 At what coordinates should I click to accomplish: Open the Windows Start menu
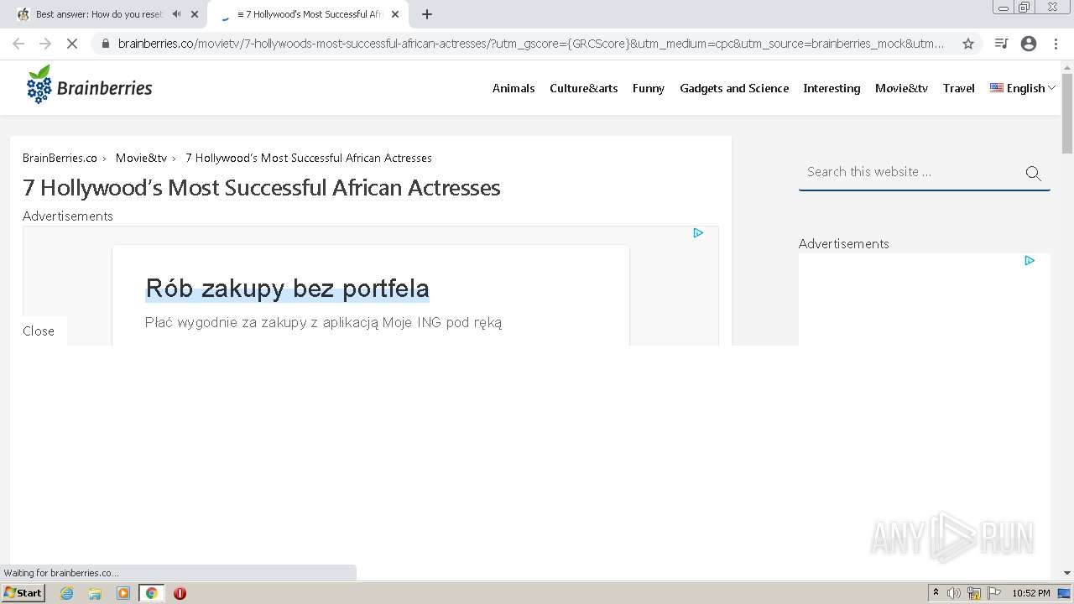click(x=23, y=593)
